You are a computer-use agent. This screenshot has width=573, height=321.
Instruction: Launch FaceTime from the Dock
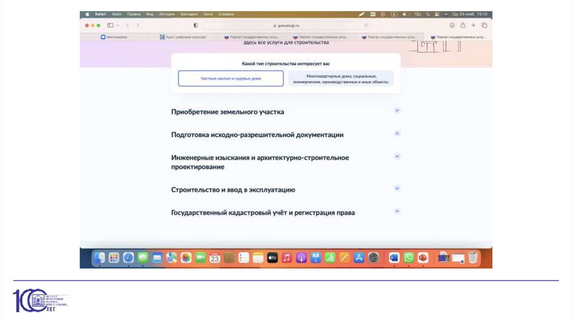click(200, 258)
